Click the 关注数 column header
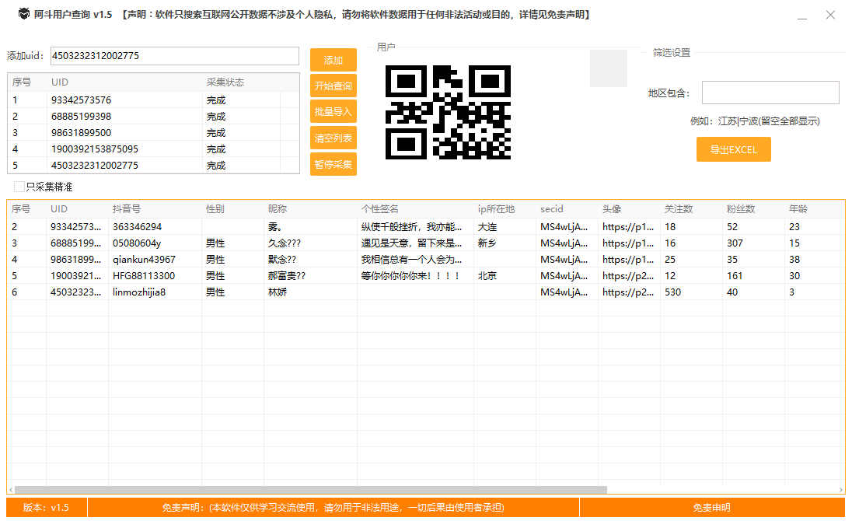 tap(691, 208)
